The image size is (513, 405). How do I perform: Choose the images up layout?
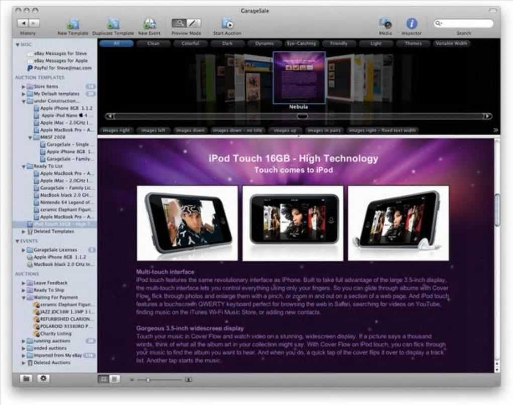(x=285, y=131)
